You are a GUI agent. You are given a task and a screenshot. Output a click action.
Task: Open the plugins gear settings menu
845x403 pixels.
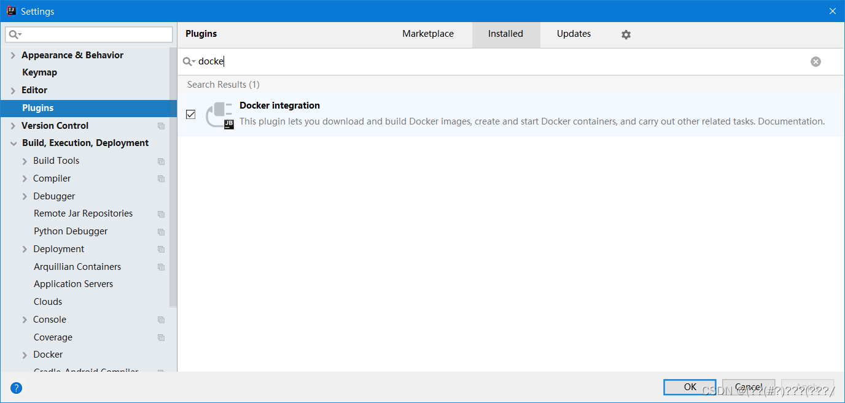pyautogui.click(x=626, y=35)
